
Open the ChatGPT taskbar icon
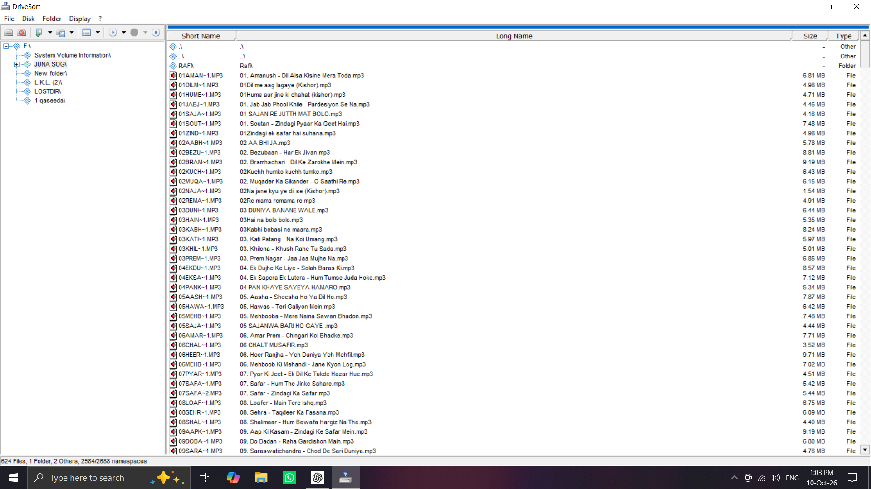coord(317,478)
